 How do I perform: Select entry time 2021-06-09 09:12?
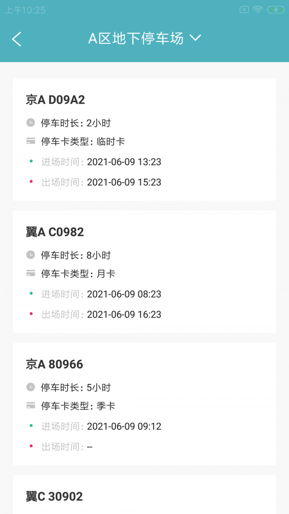(124, 426)
